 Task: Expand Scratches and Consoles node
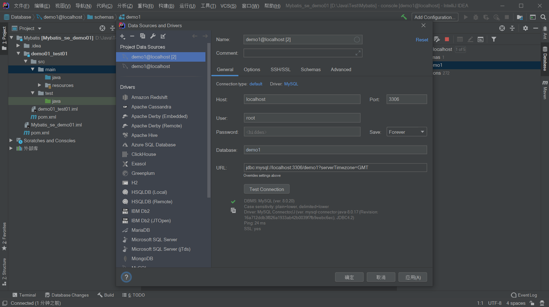click(x=11, y=141)
